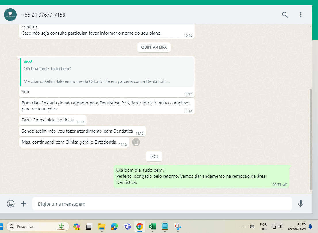Image resolution: width=318 pixels, height=233 pixels.
Task: Switch the POR PTB2 input language
Action: 263,226
